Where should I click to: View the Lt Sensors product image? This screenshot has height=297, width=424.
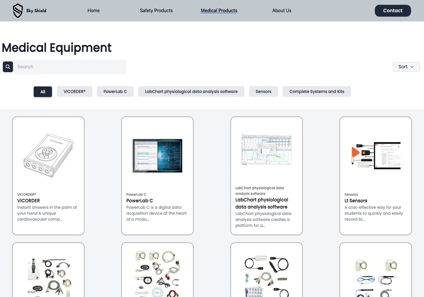(376, 156)
